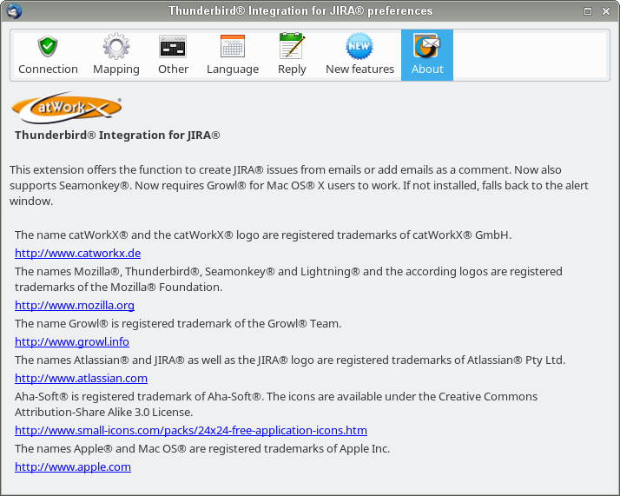
Task: Click the preferences window title text
Action: pyautogui.click(x=300, y=11)
